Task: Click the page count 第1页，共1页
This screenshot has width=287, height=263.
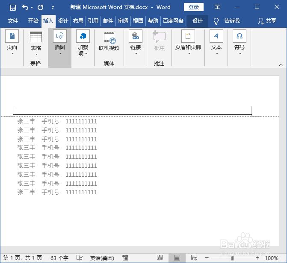Action: (23, 258)
